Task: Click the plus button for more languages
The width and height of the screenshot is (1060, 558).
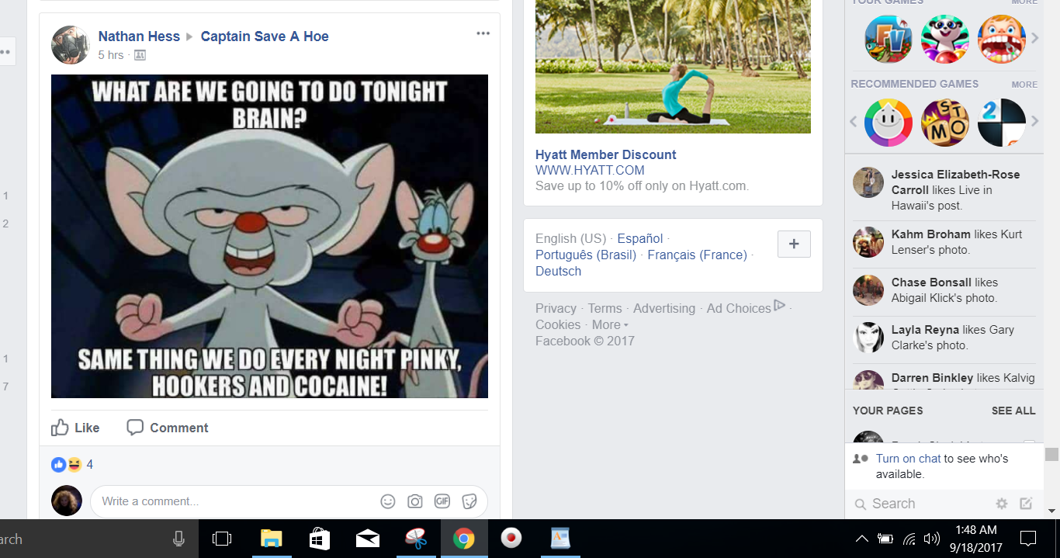Action: (x=794, y=244)
